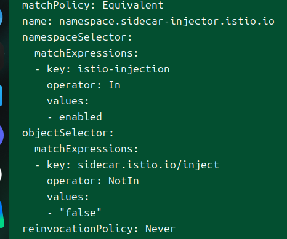Open the dark rounded dock app icon
287x239 pixels.
pyautogui.click(x=2, y=57)
